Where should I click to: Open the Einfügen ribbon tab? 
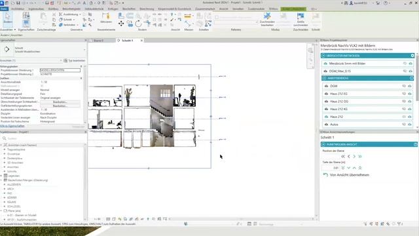[113, 9]
